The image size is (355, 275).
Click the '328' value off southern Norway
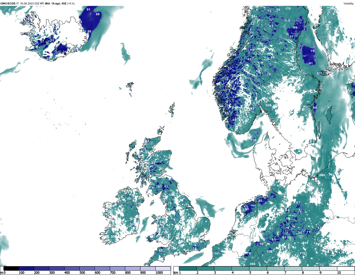[228, 142]
